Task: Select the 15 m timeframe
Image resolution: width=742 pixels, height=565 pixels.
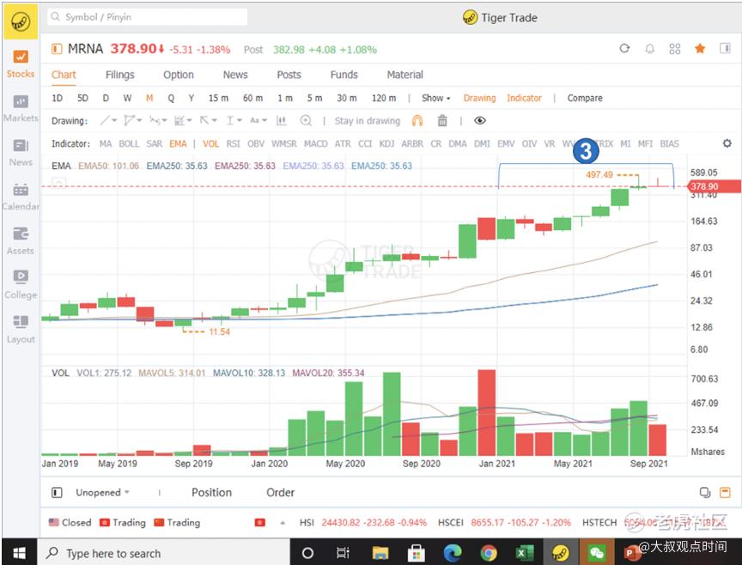Action: (x=218, y=98)
